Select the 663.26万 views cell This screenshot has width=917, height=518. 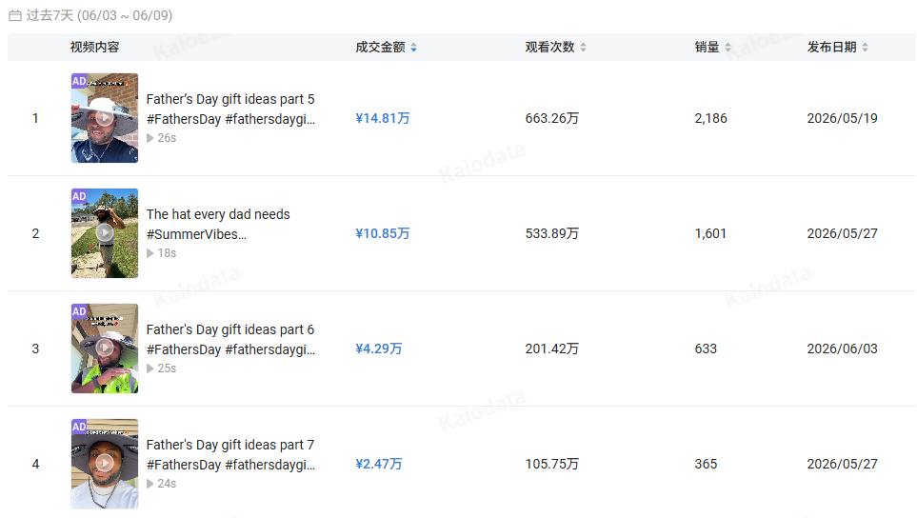[552, 118]
